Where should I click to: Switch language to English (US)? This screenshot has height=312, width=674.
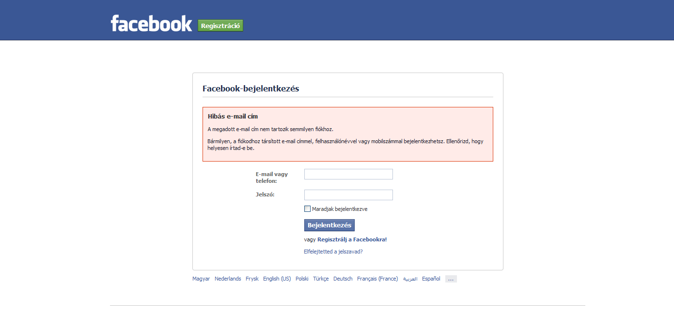(x=277, y=279)
